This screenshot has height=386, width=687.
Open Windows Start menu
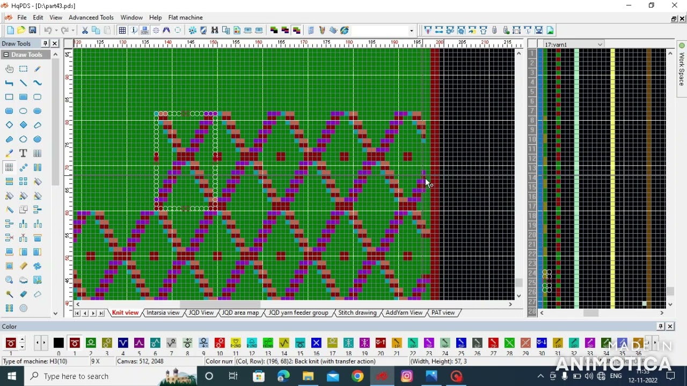(x=12, y=376)
